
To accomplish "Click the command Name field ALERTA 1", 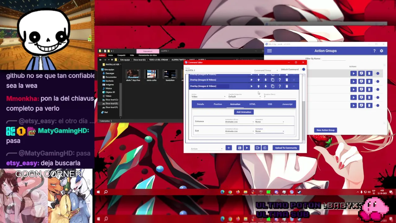I will 218,70.
